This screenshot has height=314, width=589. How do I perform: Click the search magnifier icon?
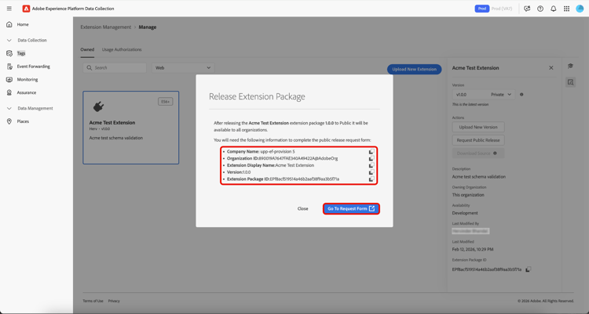[89, 68]
